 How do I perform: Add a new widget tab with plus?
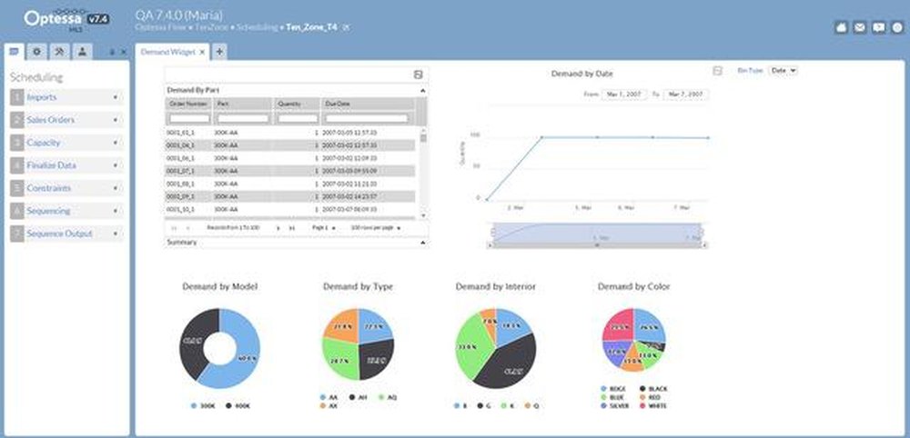tap(219, 52)
